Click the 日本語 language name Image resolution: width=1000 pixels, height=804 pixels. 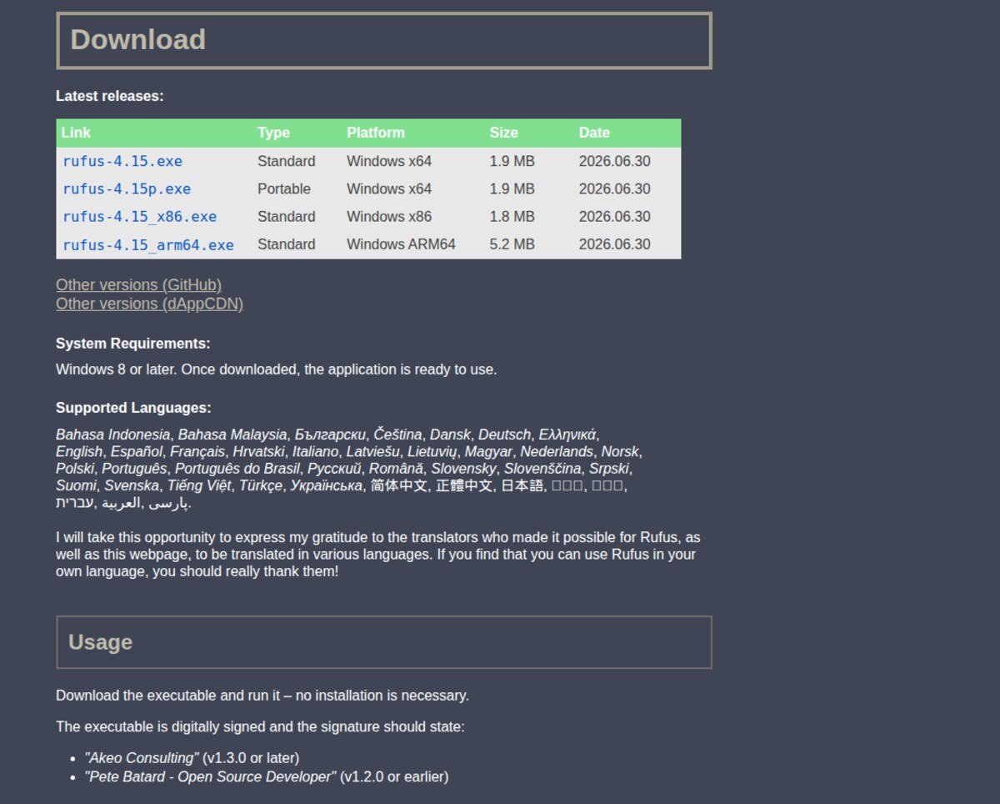tap(522, 485)
